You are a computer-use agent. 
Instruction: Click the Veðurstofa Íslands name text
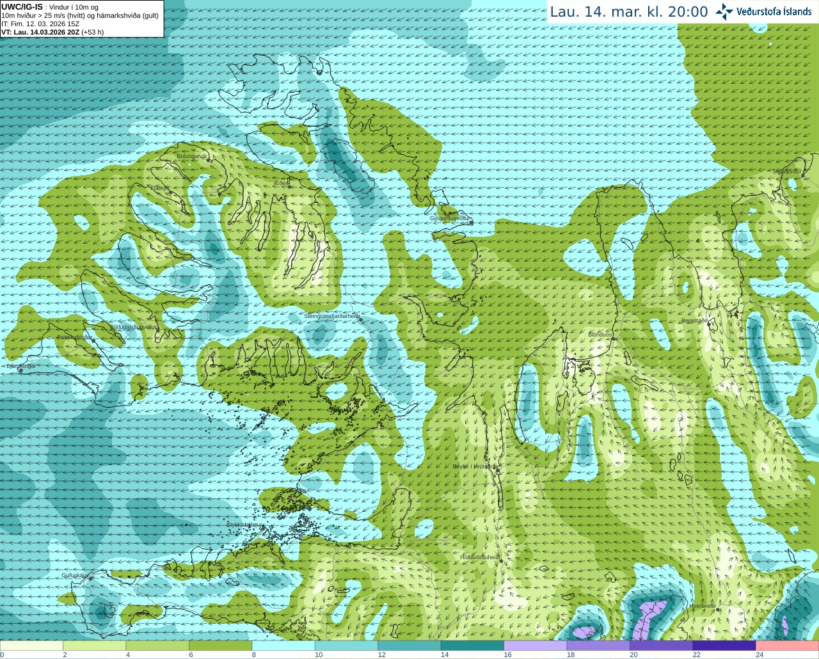point(774,12)
